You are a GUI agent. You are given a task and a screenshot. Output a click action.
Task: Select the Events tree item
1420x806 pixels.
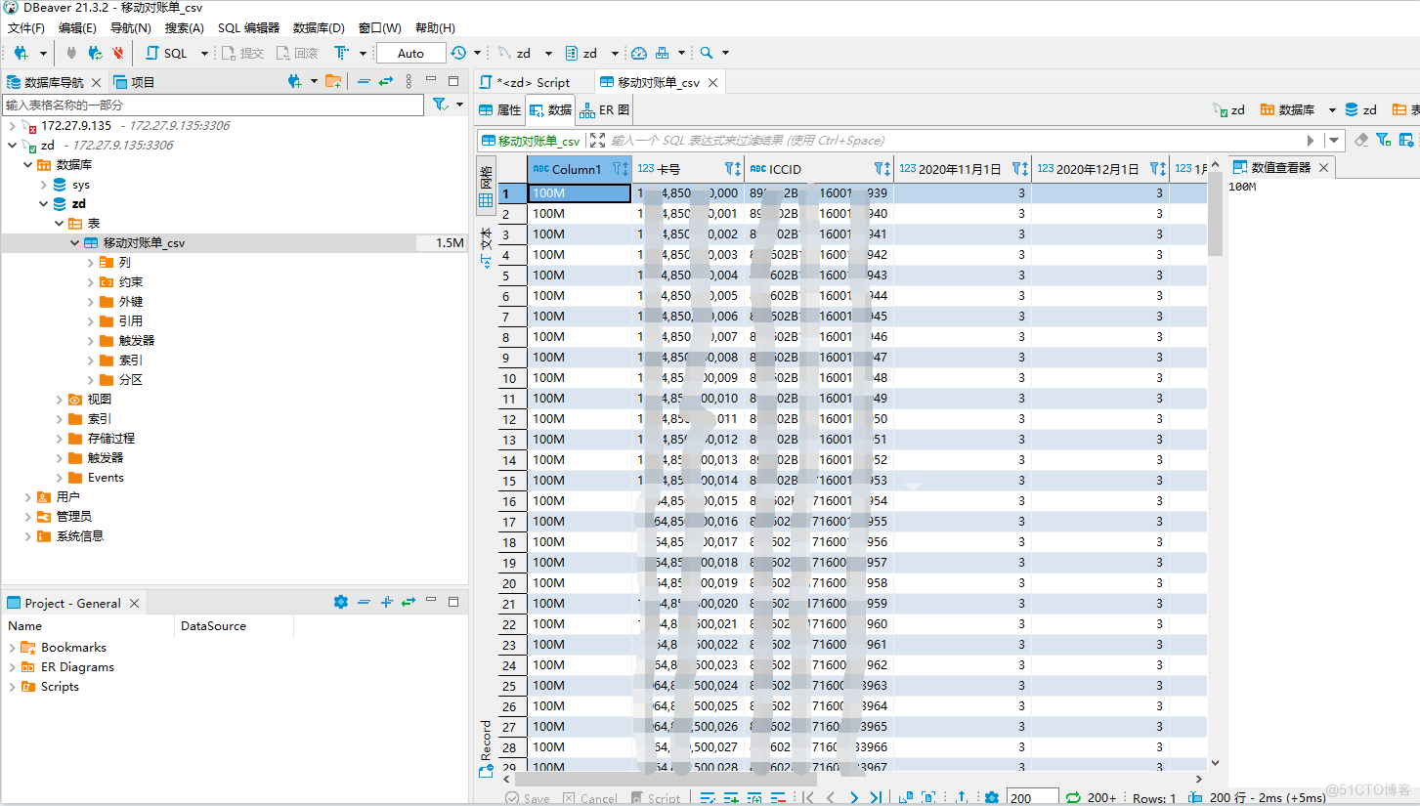(106, 477)
